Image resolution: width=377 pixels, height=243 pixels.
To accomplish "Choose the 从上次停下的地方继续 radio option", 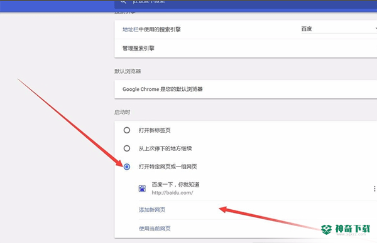I will [x=127, y=148].
